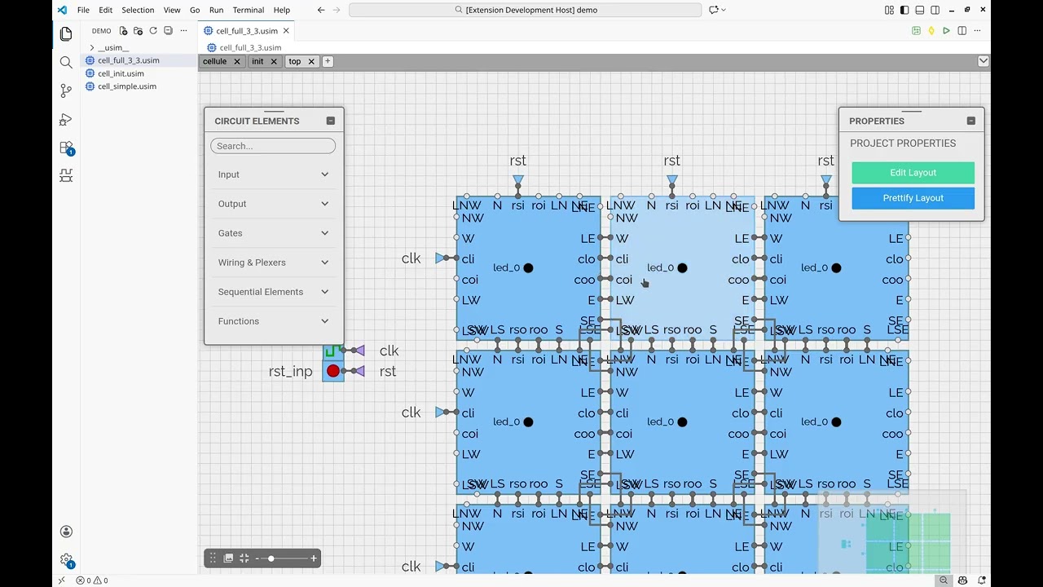Switch to the cellule circuit tab
The height and width of the screenshot is (587, 1043).
point(215,61)
